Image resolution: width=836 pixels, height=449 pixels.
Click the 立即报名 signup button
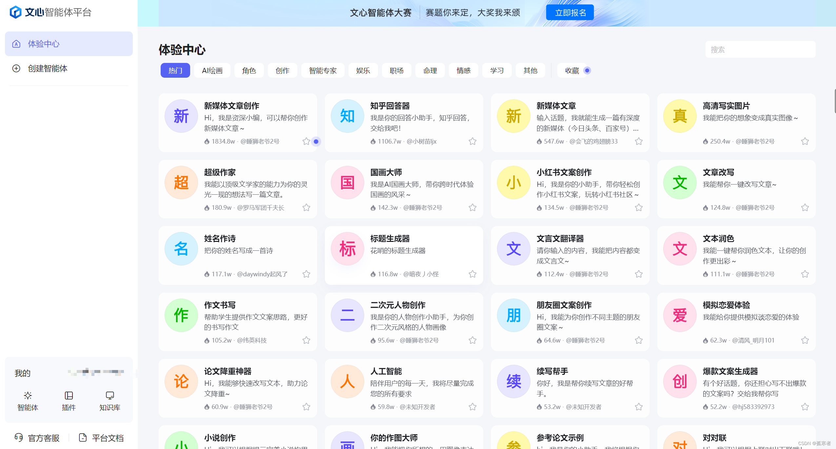coord(570,12)
